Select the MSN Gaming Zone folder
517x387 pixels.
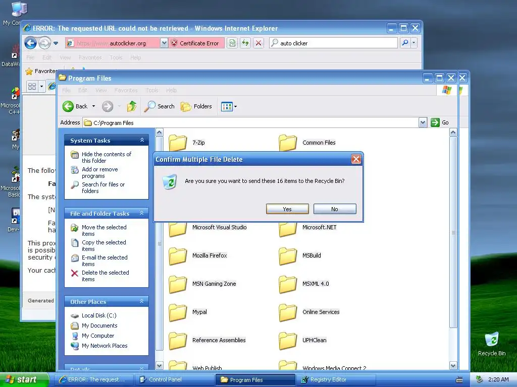[178, 284]
